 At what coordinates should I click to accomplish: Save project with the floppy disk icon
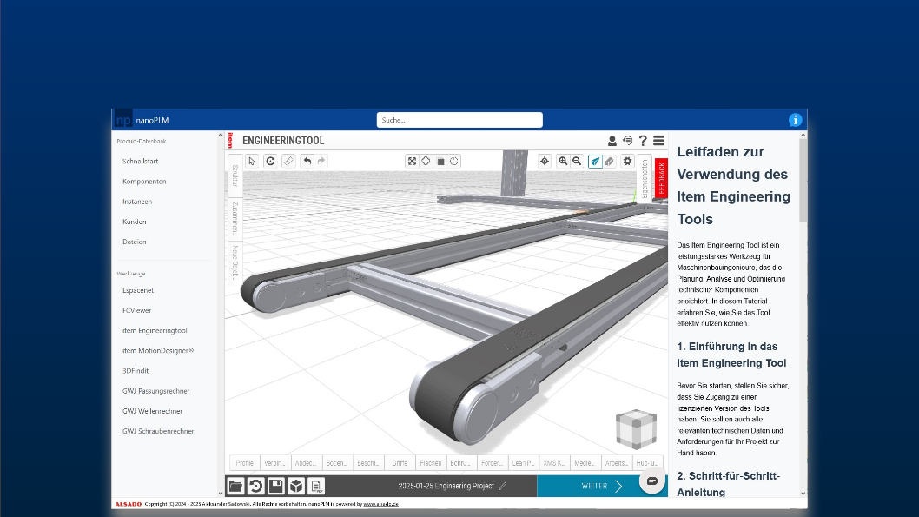point(276,486)
